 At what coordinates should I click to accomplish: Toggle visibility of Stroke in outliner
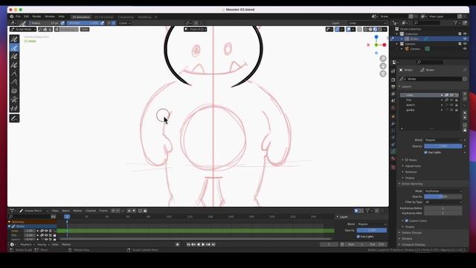(x=465, y=39)
